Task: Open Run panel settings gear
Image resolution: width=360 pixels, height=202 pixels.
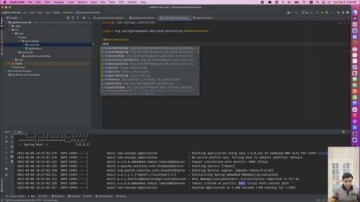Action: click(x=344, y=132)
